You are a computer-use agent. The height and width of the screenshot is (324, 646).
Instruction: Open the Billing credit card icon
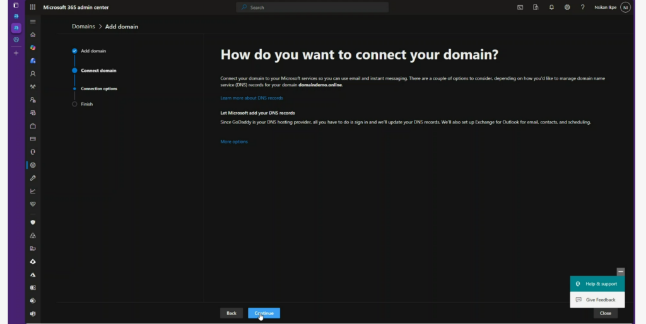[x=33, y=139]
